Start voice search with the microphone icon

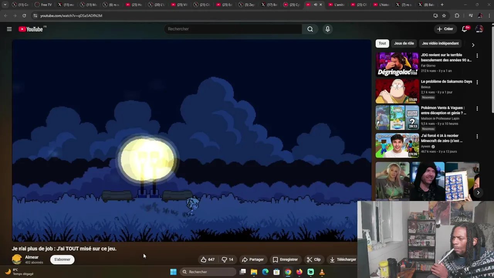pyautogui.click(x=328, y=29)
